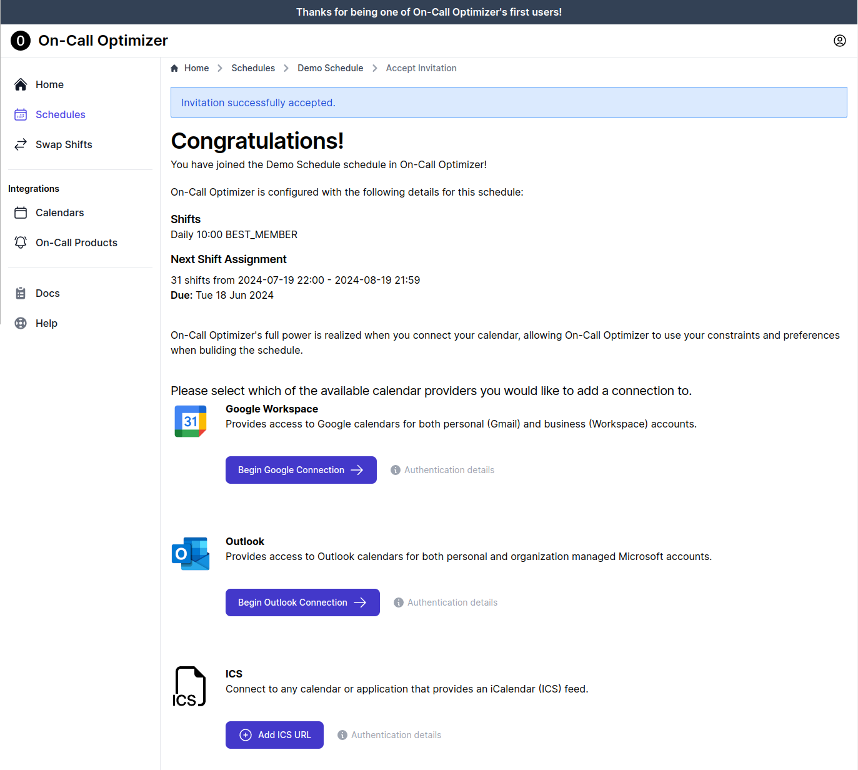
Task: Open the Swap Shifts page
Action: pos(63,144)
